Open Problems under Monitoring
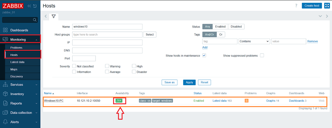This screenshot has width=332, height=128. pyautogui.click(x=16, y=48)
